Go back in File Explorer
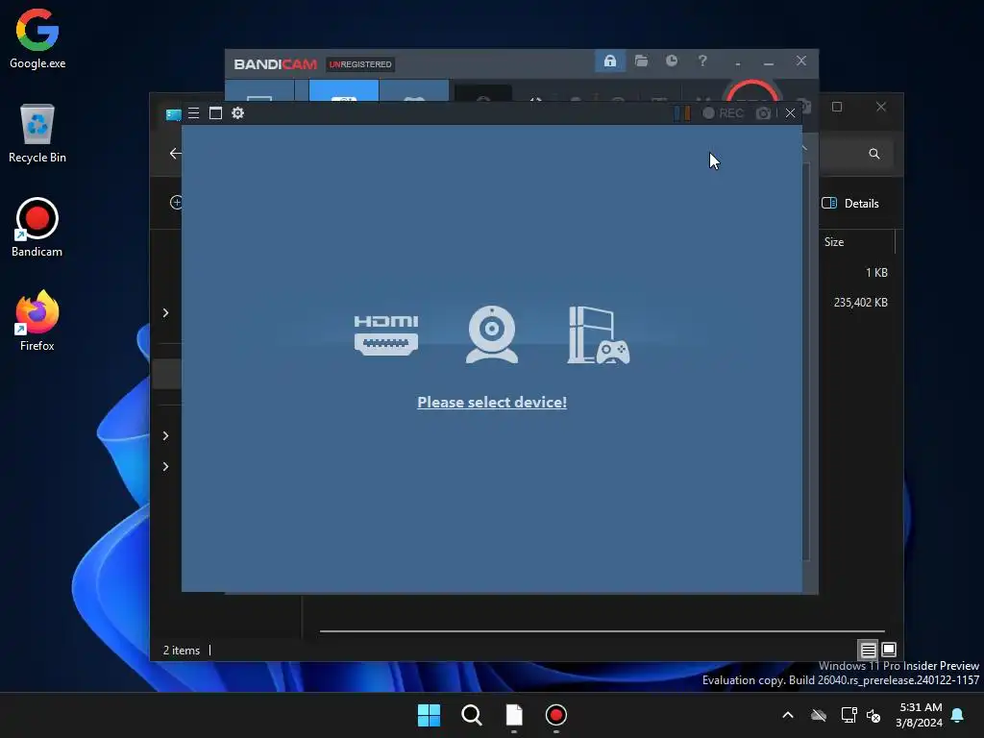Image resolution: width=984 pixels, height=738 pixels. (175, 153)
